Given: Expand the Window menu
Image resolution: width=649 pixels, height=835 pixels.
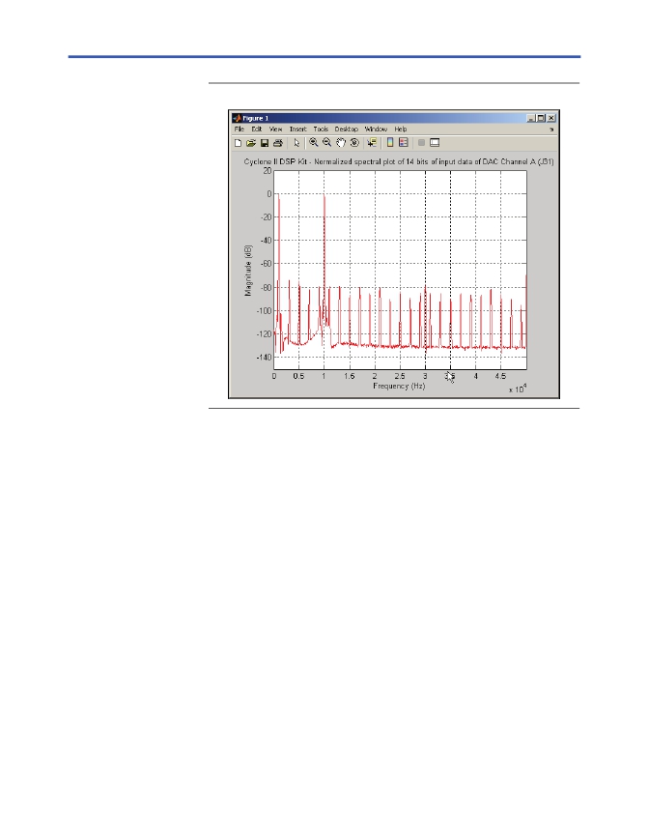Looking at the screenshot, I should point(376,129).
